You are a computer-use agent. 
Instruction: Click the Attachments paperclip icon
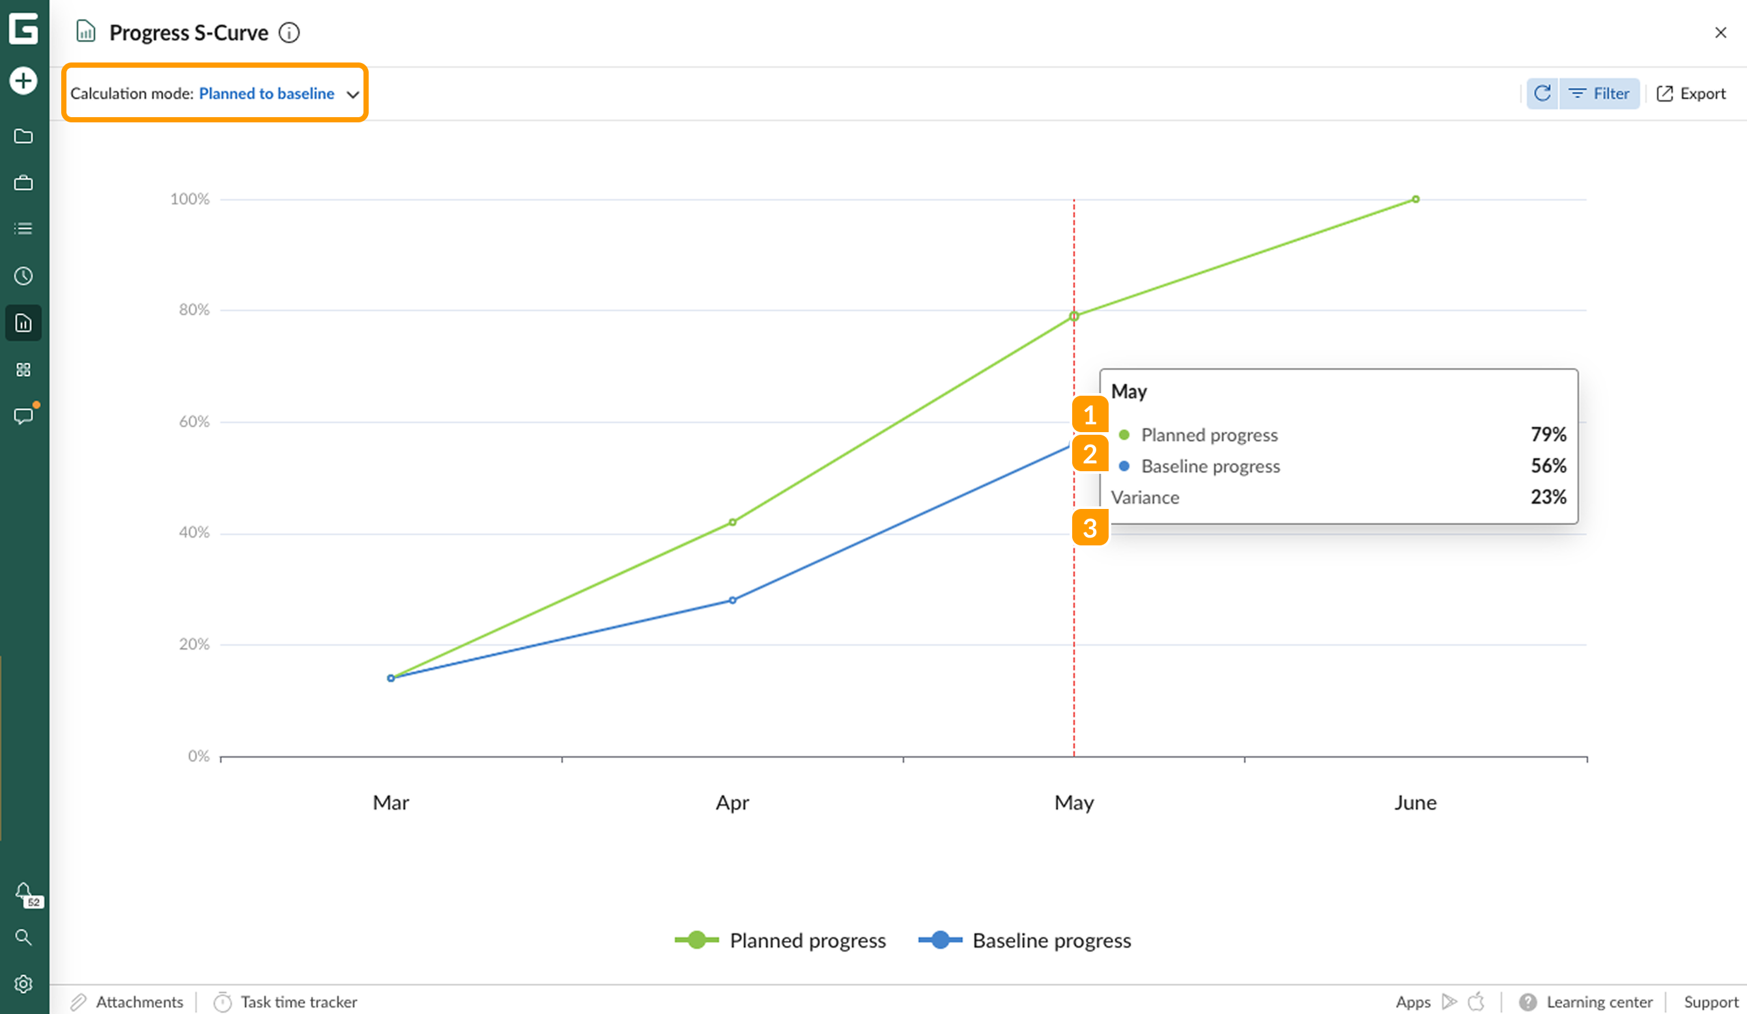(78, 1002)
